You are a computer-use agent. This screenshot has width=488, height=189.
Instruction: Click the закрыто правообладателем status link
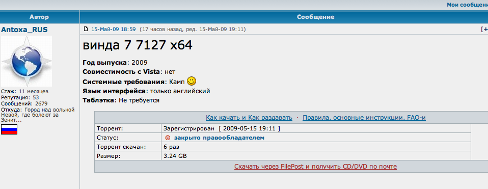click(219, 138)
